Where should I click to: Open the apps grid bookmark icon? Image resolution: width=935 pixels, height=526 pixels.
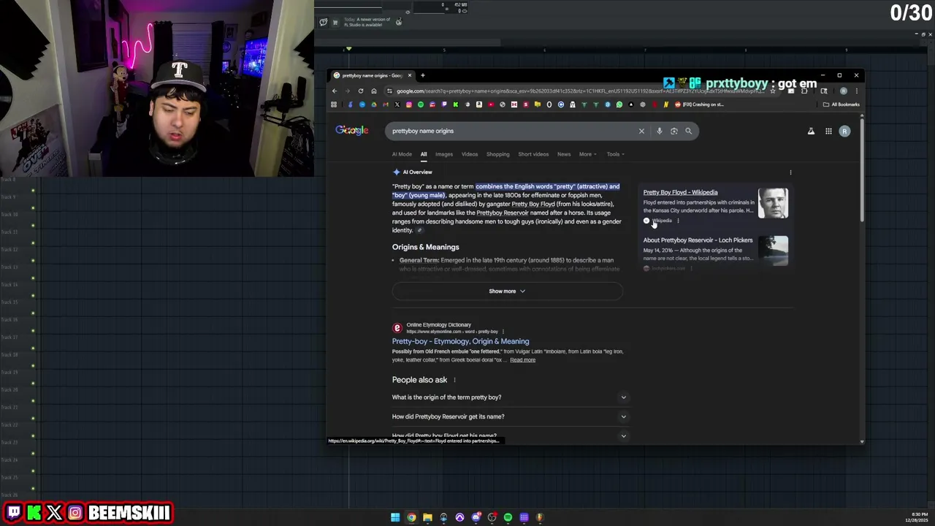click(x=334, y=104)
